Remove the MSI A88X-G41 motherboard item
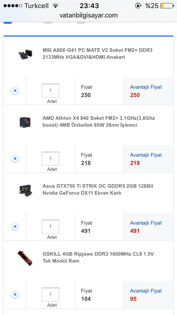This screenshot has width=177, height=315. (x=15, y=91)
